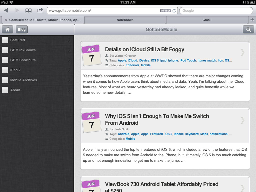
Task: Follow the iPod Touch tag link
Action: click(x=188, y=60)
